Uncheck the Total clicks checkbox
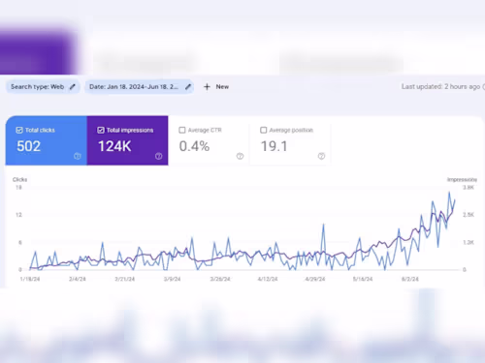Image resolution: width=485 pixels, height=363 pixels. click(19, 130)
